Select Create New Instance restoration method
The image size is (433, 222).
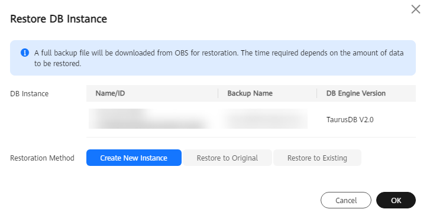pyautogui.click(x=134, y=158)
